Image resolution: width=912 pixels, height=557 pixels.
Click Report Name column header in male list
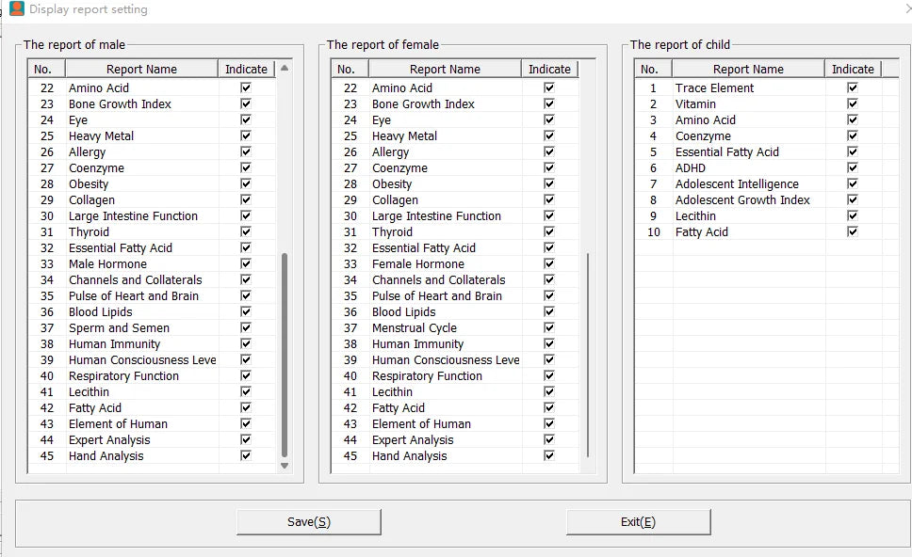(141, 69)
